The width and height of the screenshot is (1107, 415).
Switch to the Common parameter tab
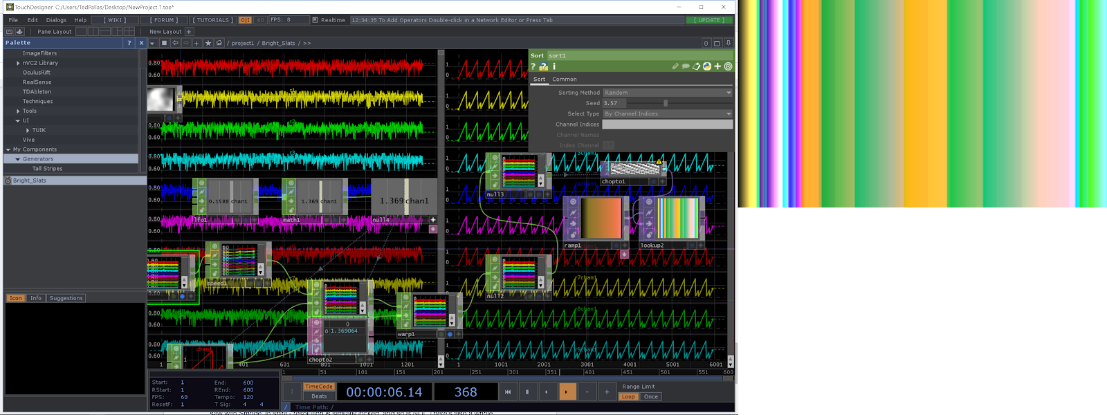click(x=564, y=80)
